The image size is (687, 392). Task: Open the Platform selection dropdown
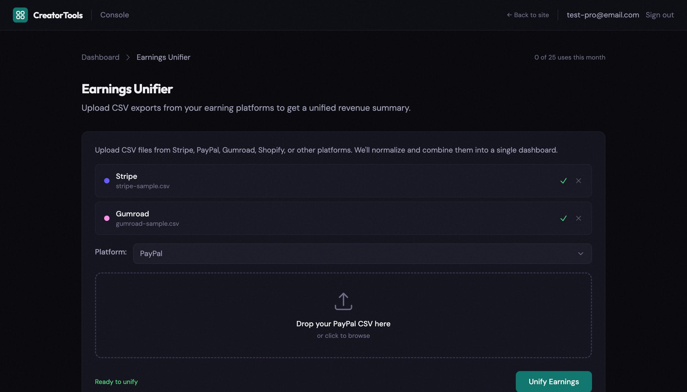coord(362,253)
